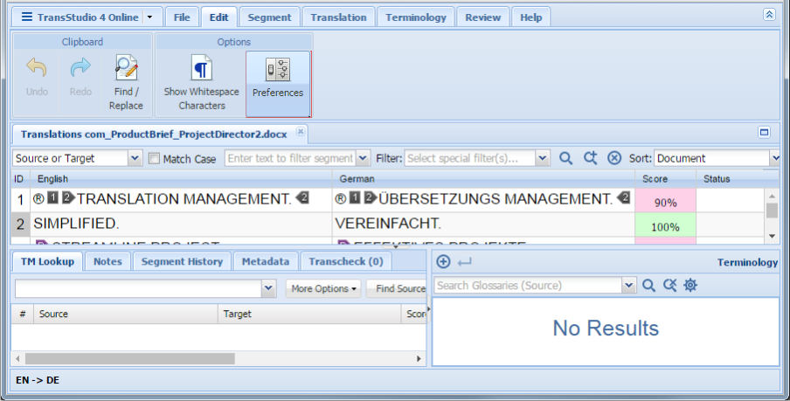Screen dimensions: 790x401
Task: Expand Search Glossaries dropdown
Action: click(x=628, y=286)
